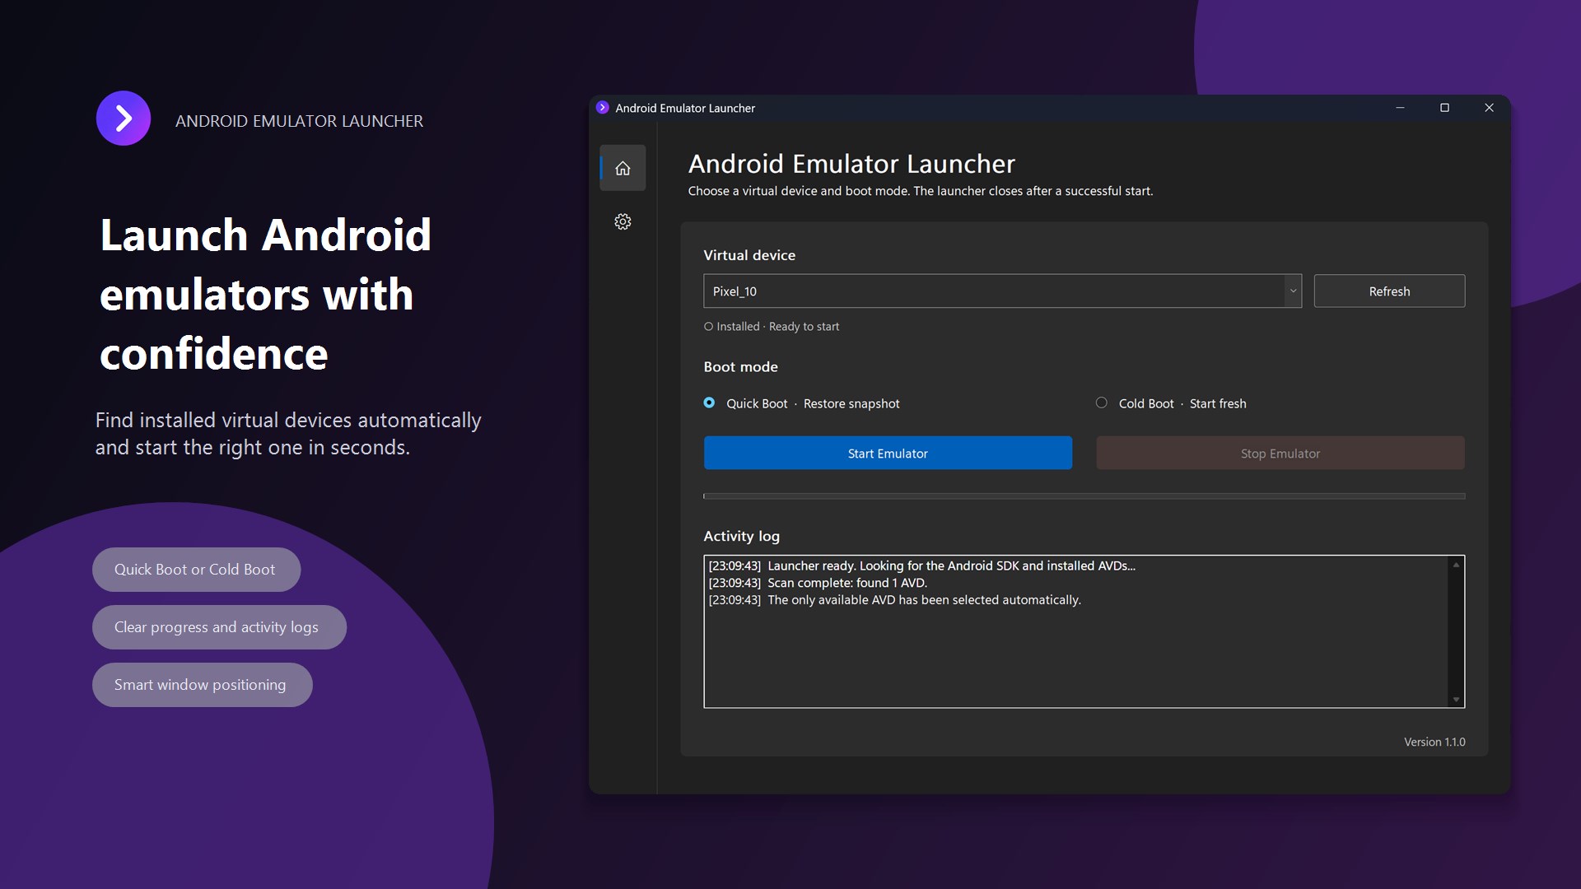This screenshot has height=889, width=1581.
Task: Maximize the Android Emulator Launcher window
Action: pos(1444,108)
